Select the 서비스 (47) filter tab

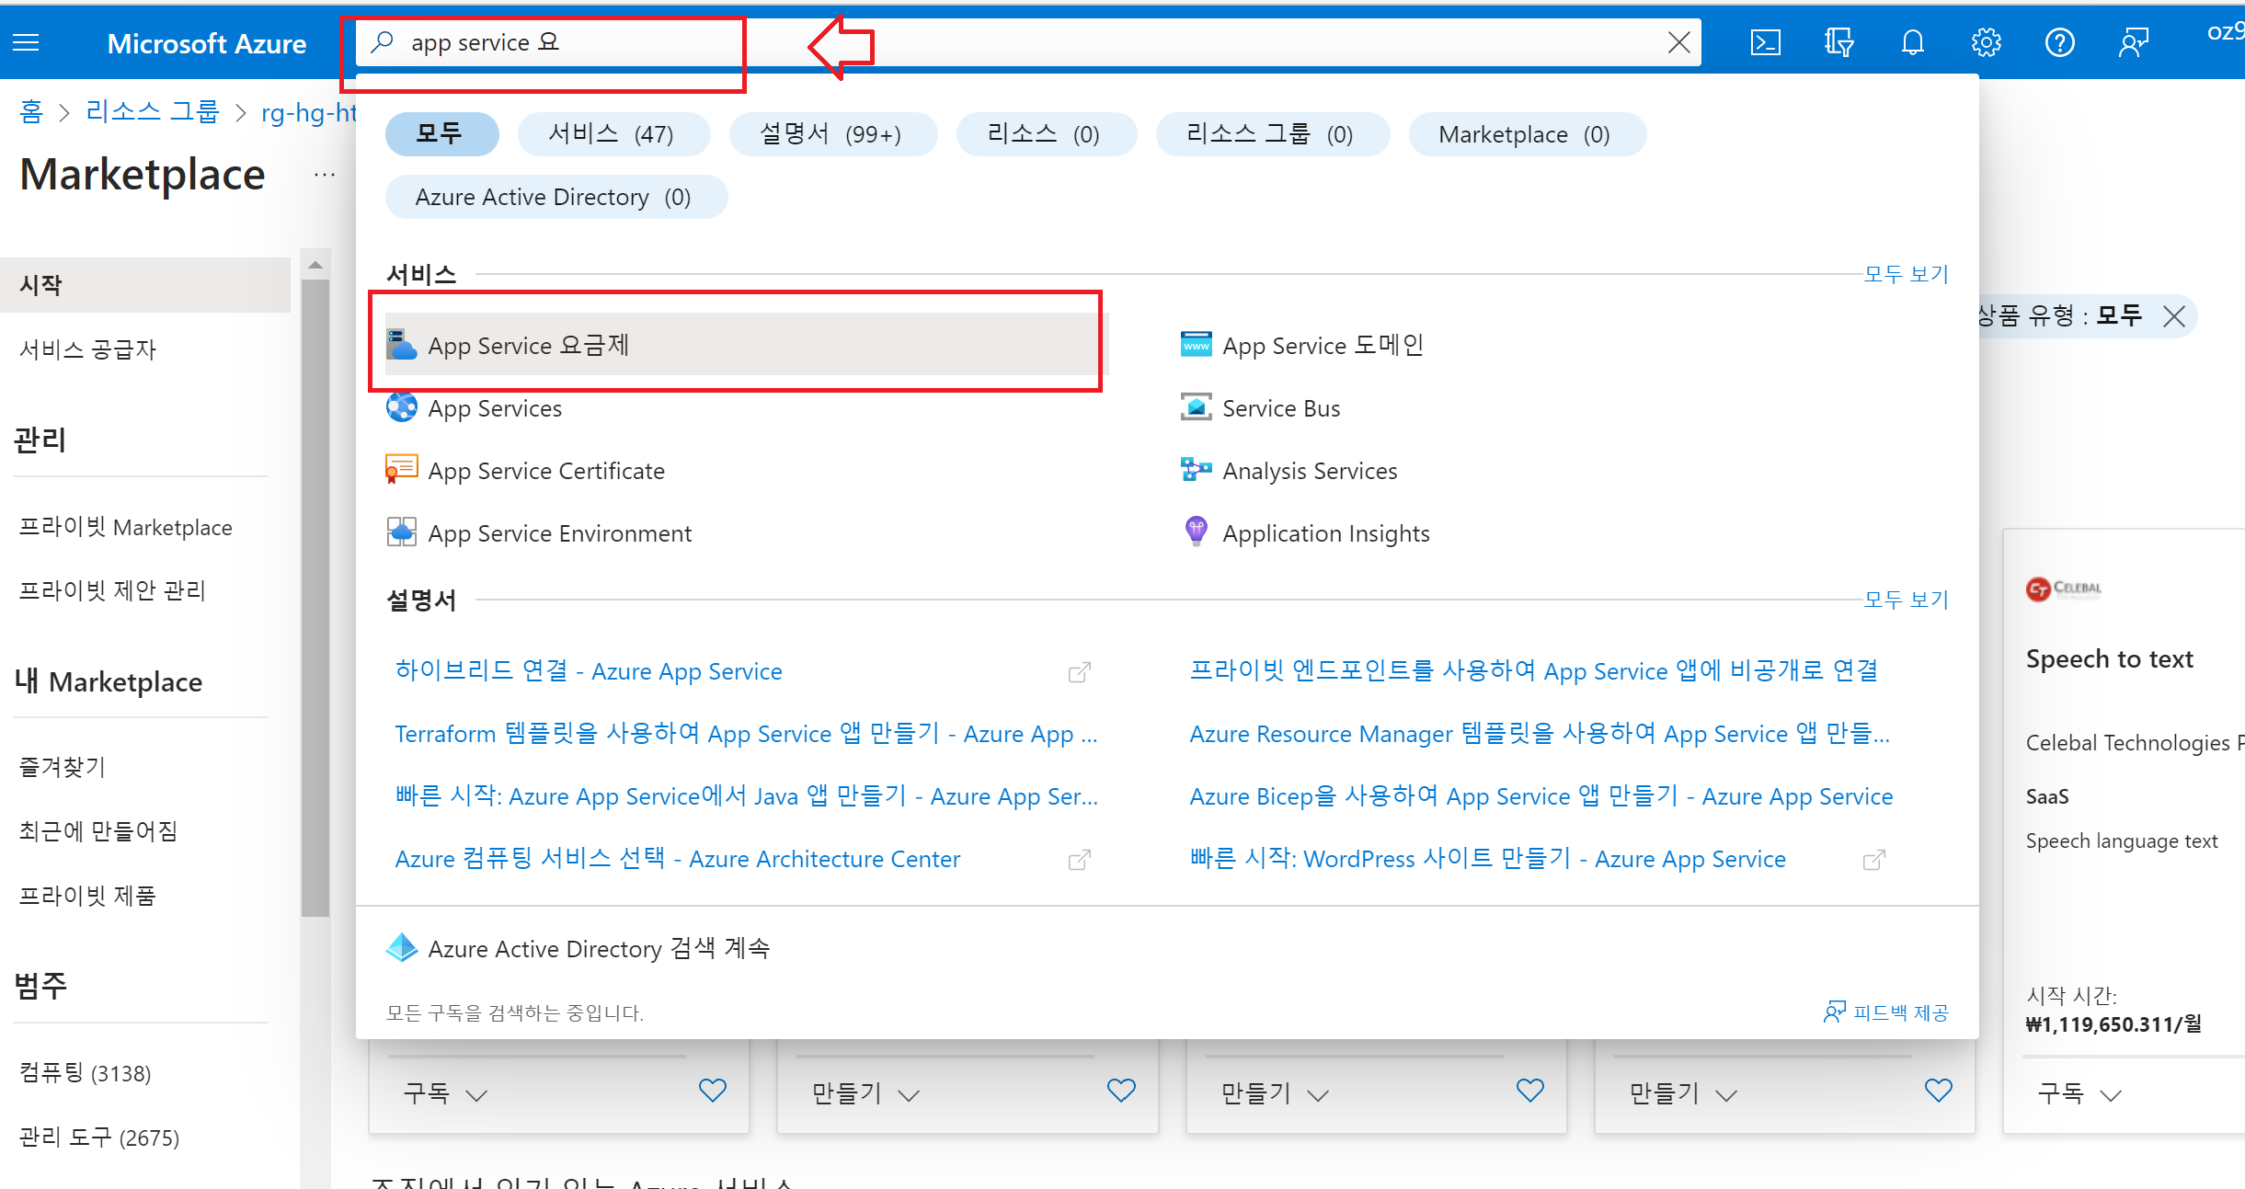tap(613, 134)
